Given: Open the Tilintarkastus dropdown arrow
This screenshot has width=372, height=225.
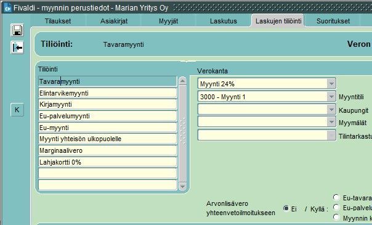Looking at the screenshot, I should 331,136.
